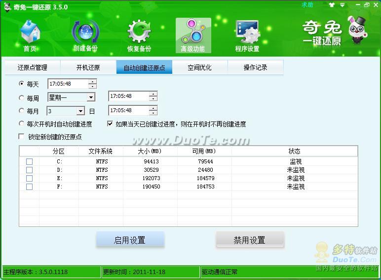Viewport: 381px width, 280px height.
Task: Click the 状态 column header
Action: 295,152
